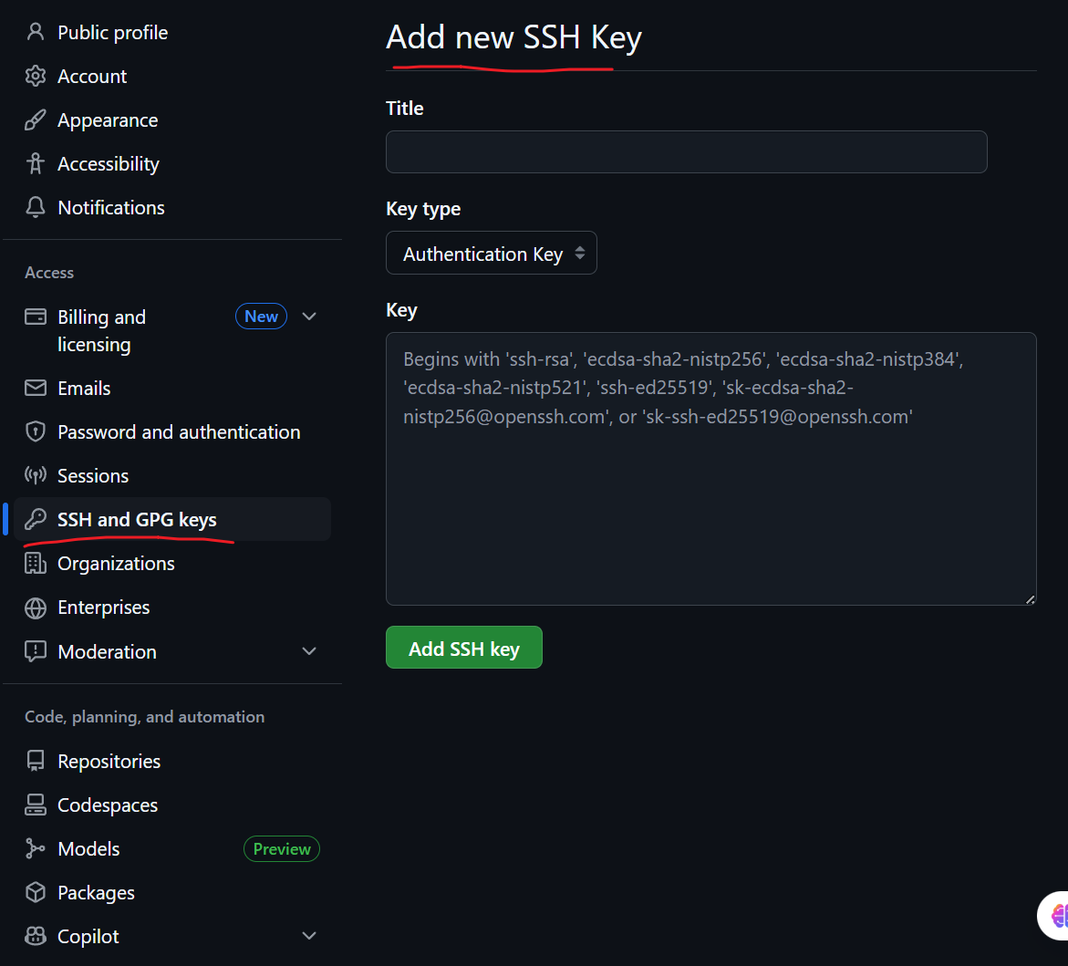Click into the Title input field
The image size is (1068, 966).
[x=687, y=152]
